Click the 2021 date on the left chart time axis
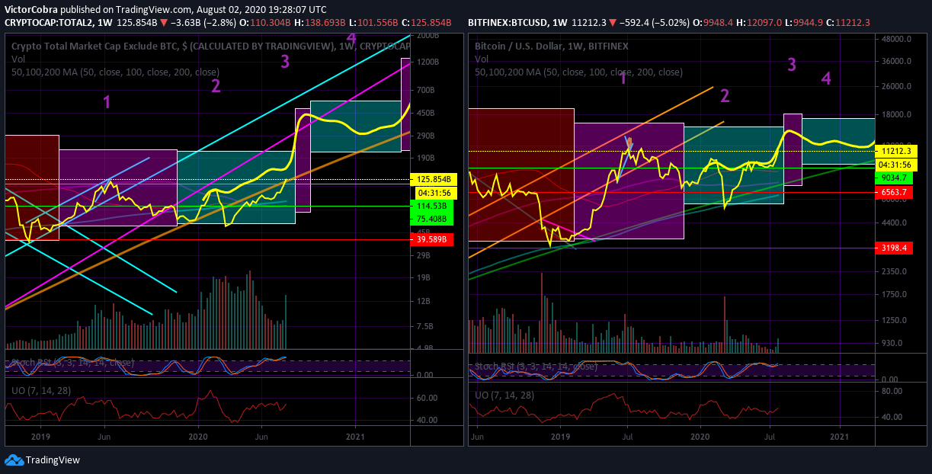932x474 pixels. [x=356, y=437]
